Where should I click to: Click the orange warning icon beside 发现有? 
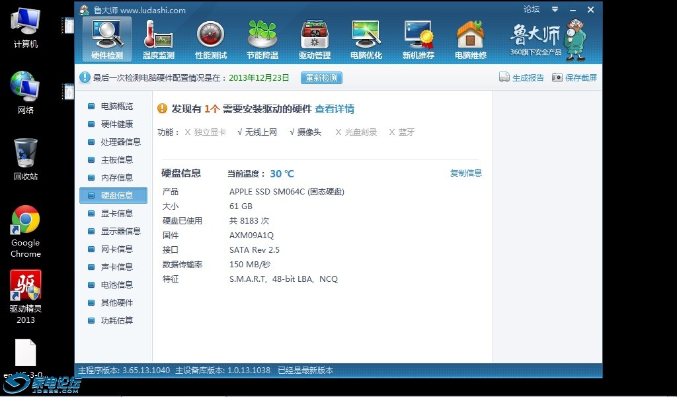163,109
